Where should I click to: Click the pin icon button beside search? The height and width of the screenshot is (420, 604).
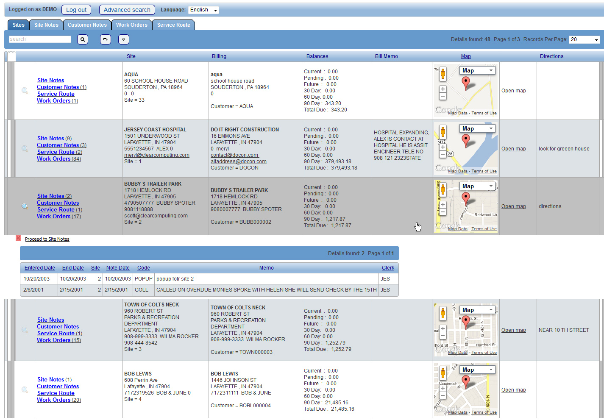(x=106, y=39)
